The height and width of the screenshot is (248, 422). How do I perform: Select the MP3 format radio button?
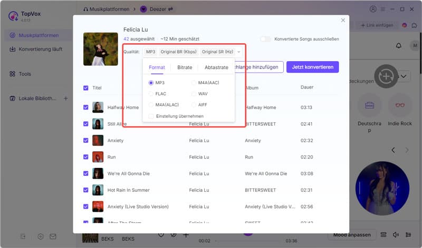(151, 83)
